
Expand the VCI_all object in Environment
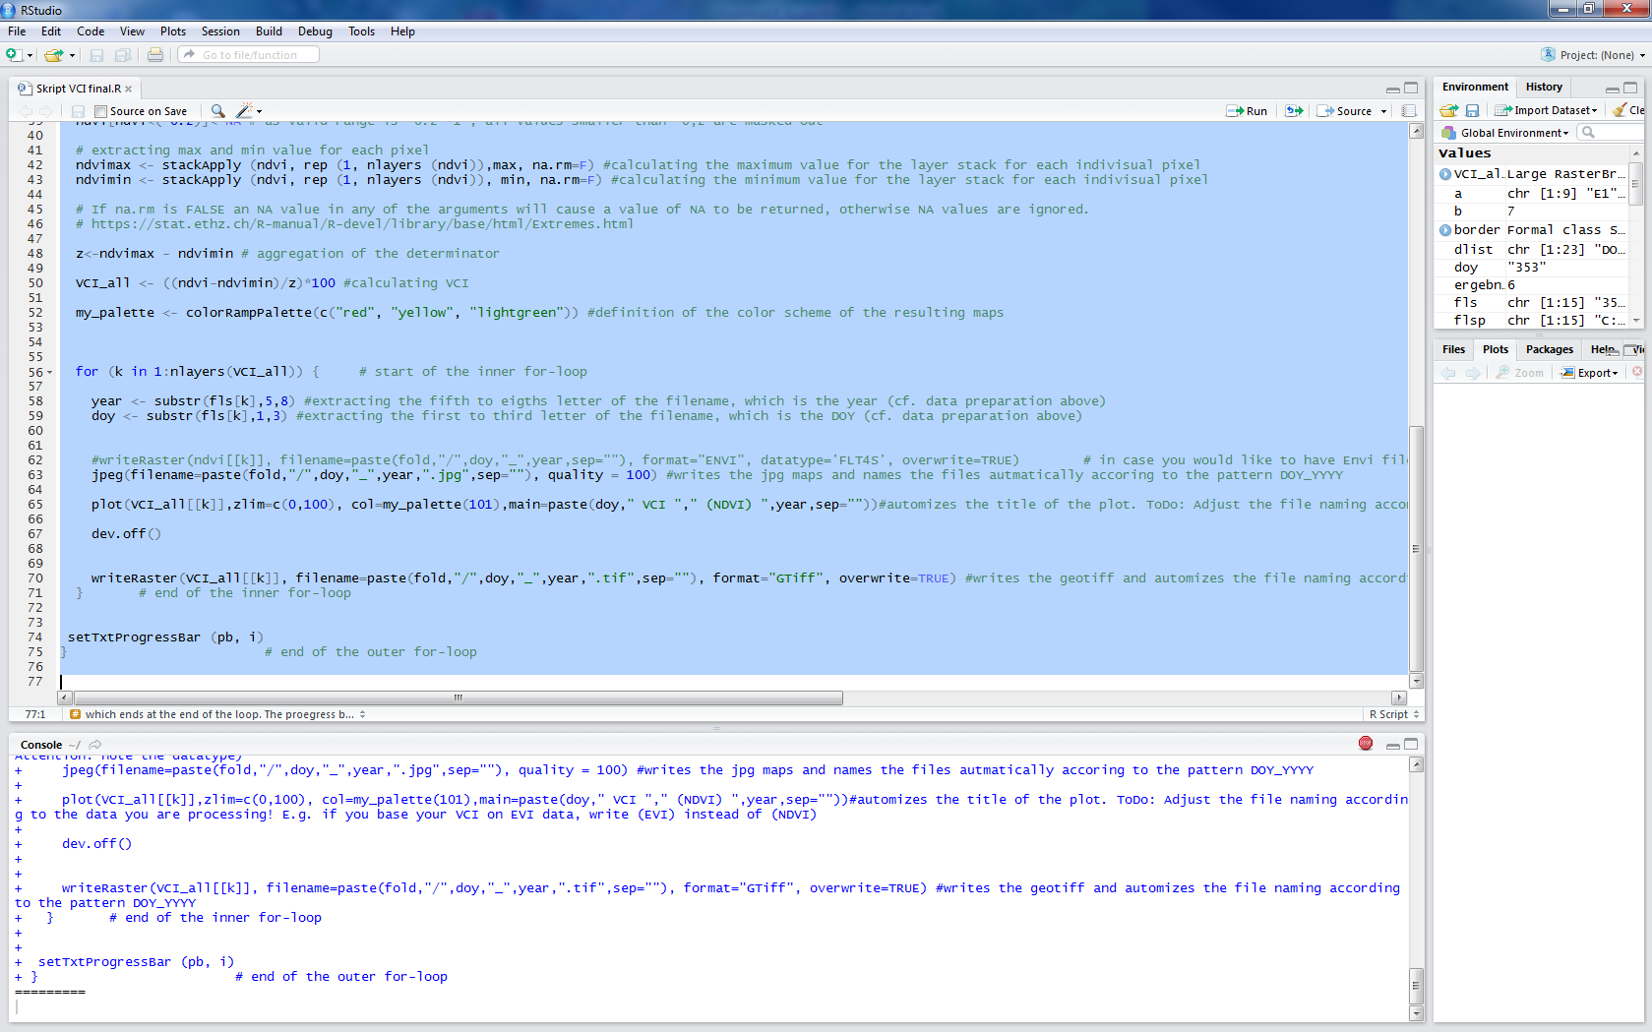[1445, 174]
